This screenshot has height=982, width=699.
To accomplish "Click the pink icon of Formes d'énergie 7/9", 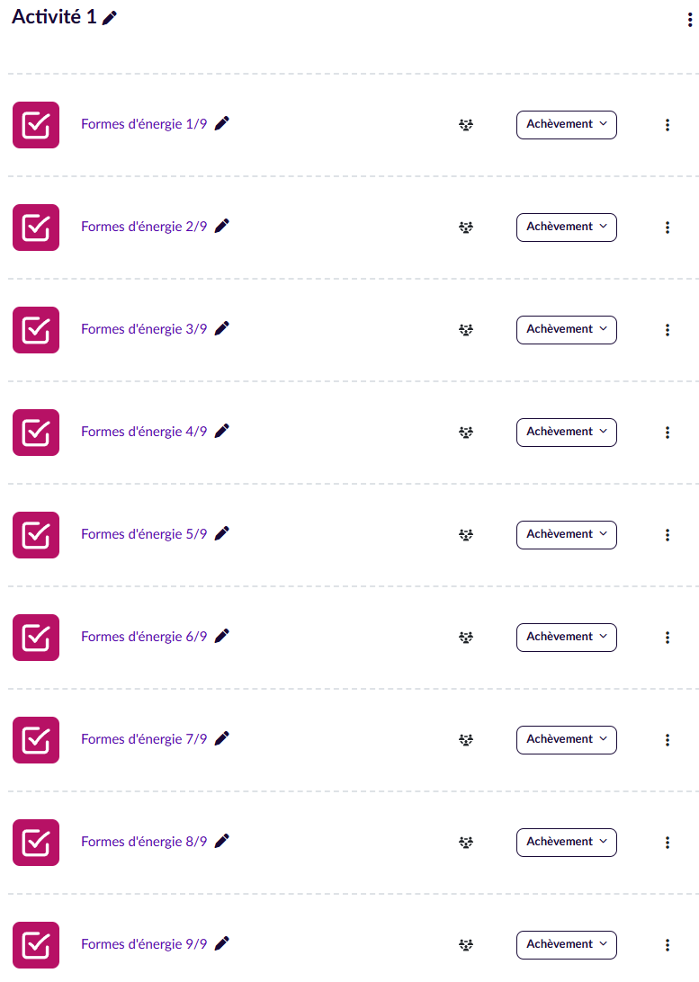I will 36,740.
